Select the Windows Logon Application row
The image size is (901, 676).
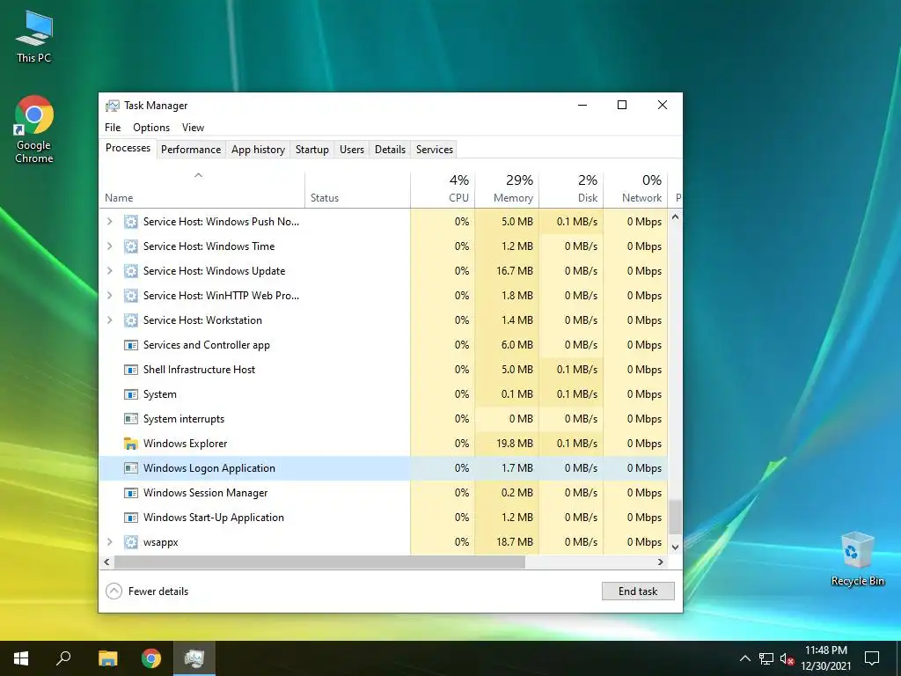[x=384, y=468]
